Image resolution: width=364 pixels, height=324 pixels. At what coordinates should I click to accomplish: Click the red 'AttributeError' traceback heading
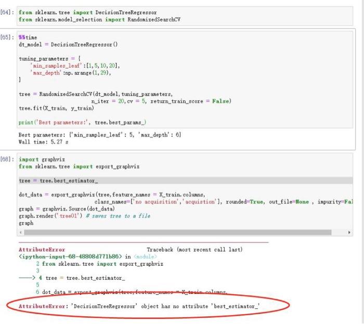coord(42,250)
